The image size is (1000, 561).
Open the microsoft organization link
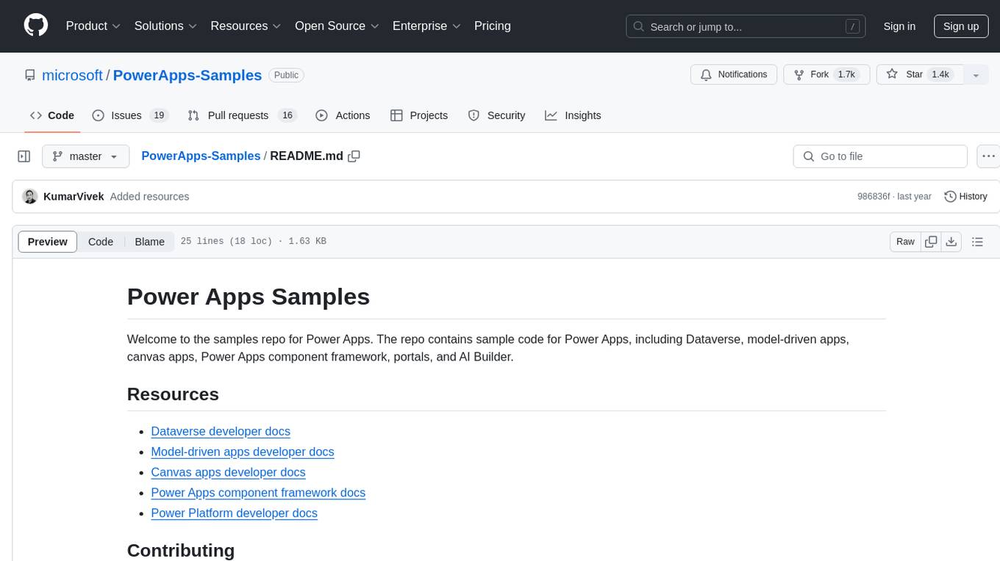[72, 75]
